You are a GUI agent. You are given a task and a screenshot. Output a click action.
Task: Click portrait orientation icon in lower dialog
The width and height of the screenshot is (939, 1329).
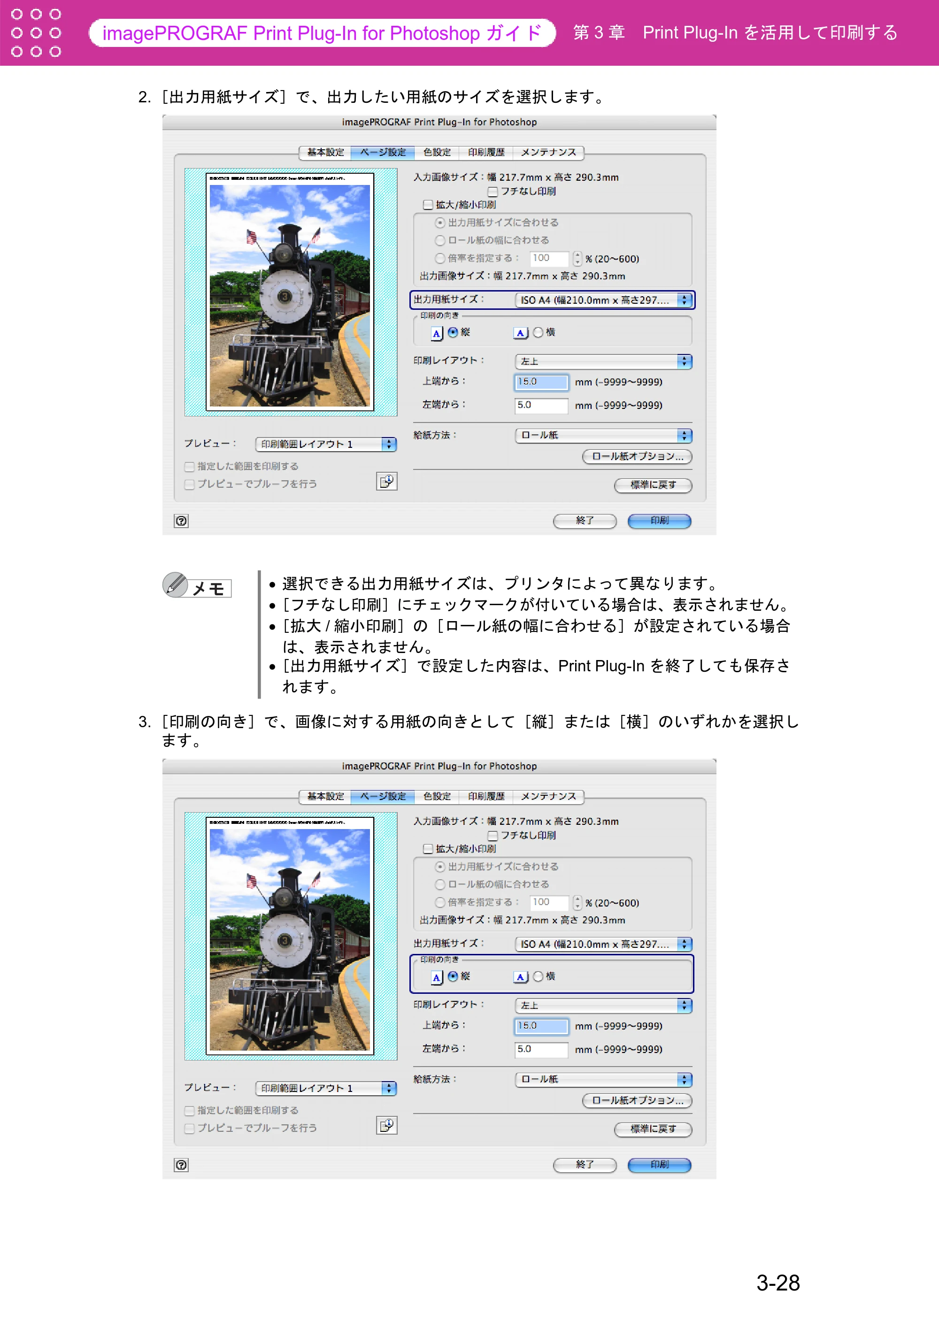click(x=437, y=977)
